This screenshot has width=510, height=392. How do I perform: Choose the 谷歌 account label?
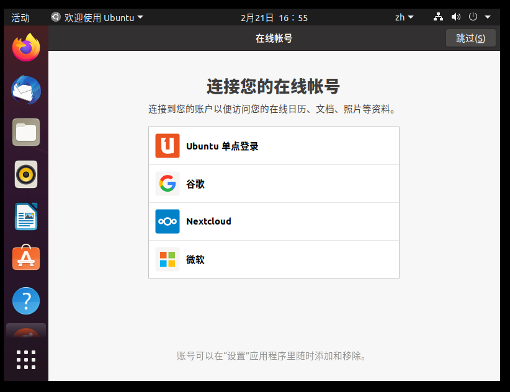195,184
